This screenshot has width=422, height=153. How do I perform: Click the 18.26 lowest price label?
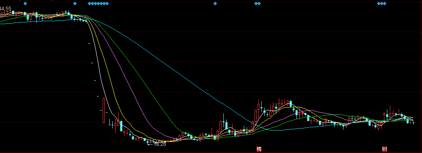coord(160,144)
